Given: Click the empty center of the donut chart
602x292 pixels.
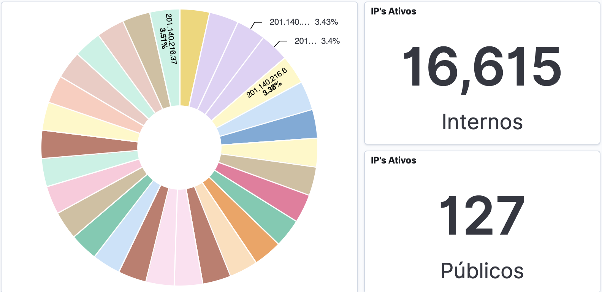Looking at the screenshot, I should pyautogui.click(x=179, y=147).
